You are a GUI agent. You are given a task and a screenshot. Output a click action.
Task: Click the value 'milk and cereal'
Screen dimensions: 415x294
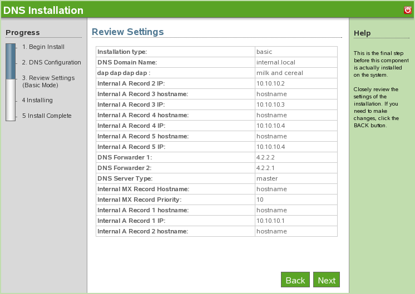tap(280, 73)
